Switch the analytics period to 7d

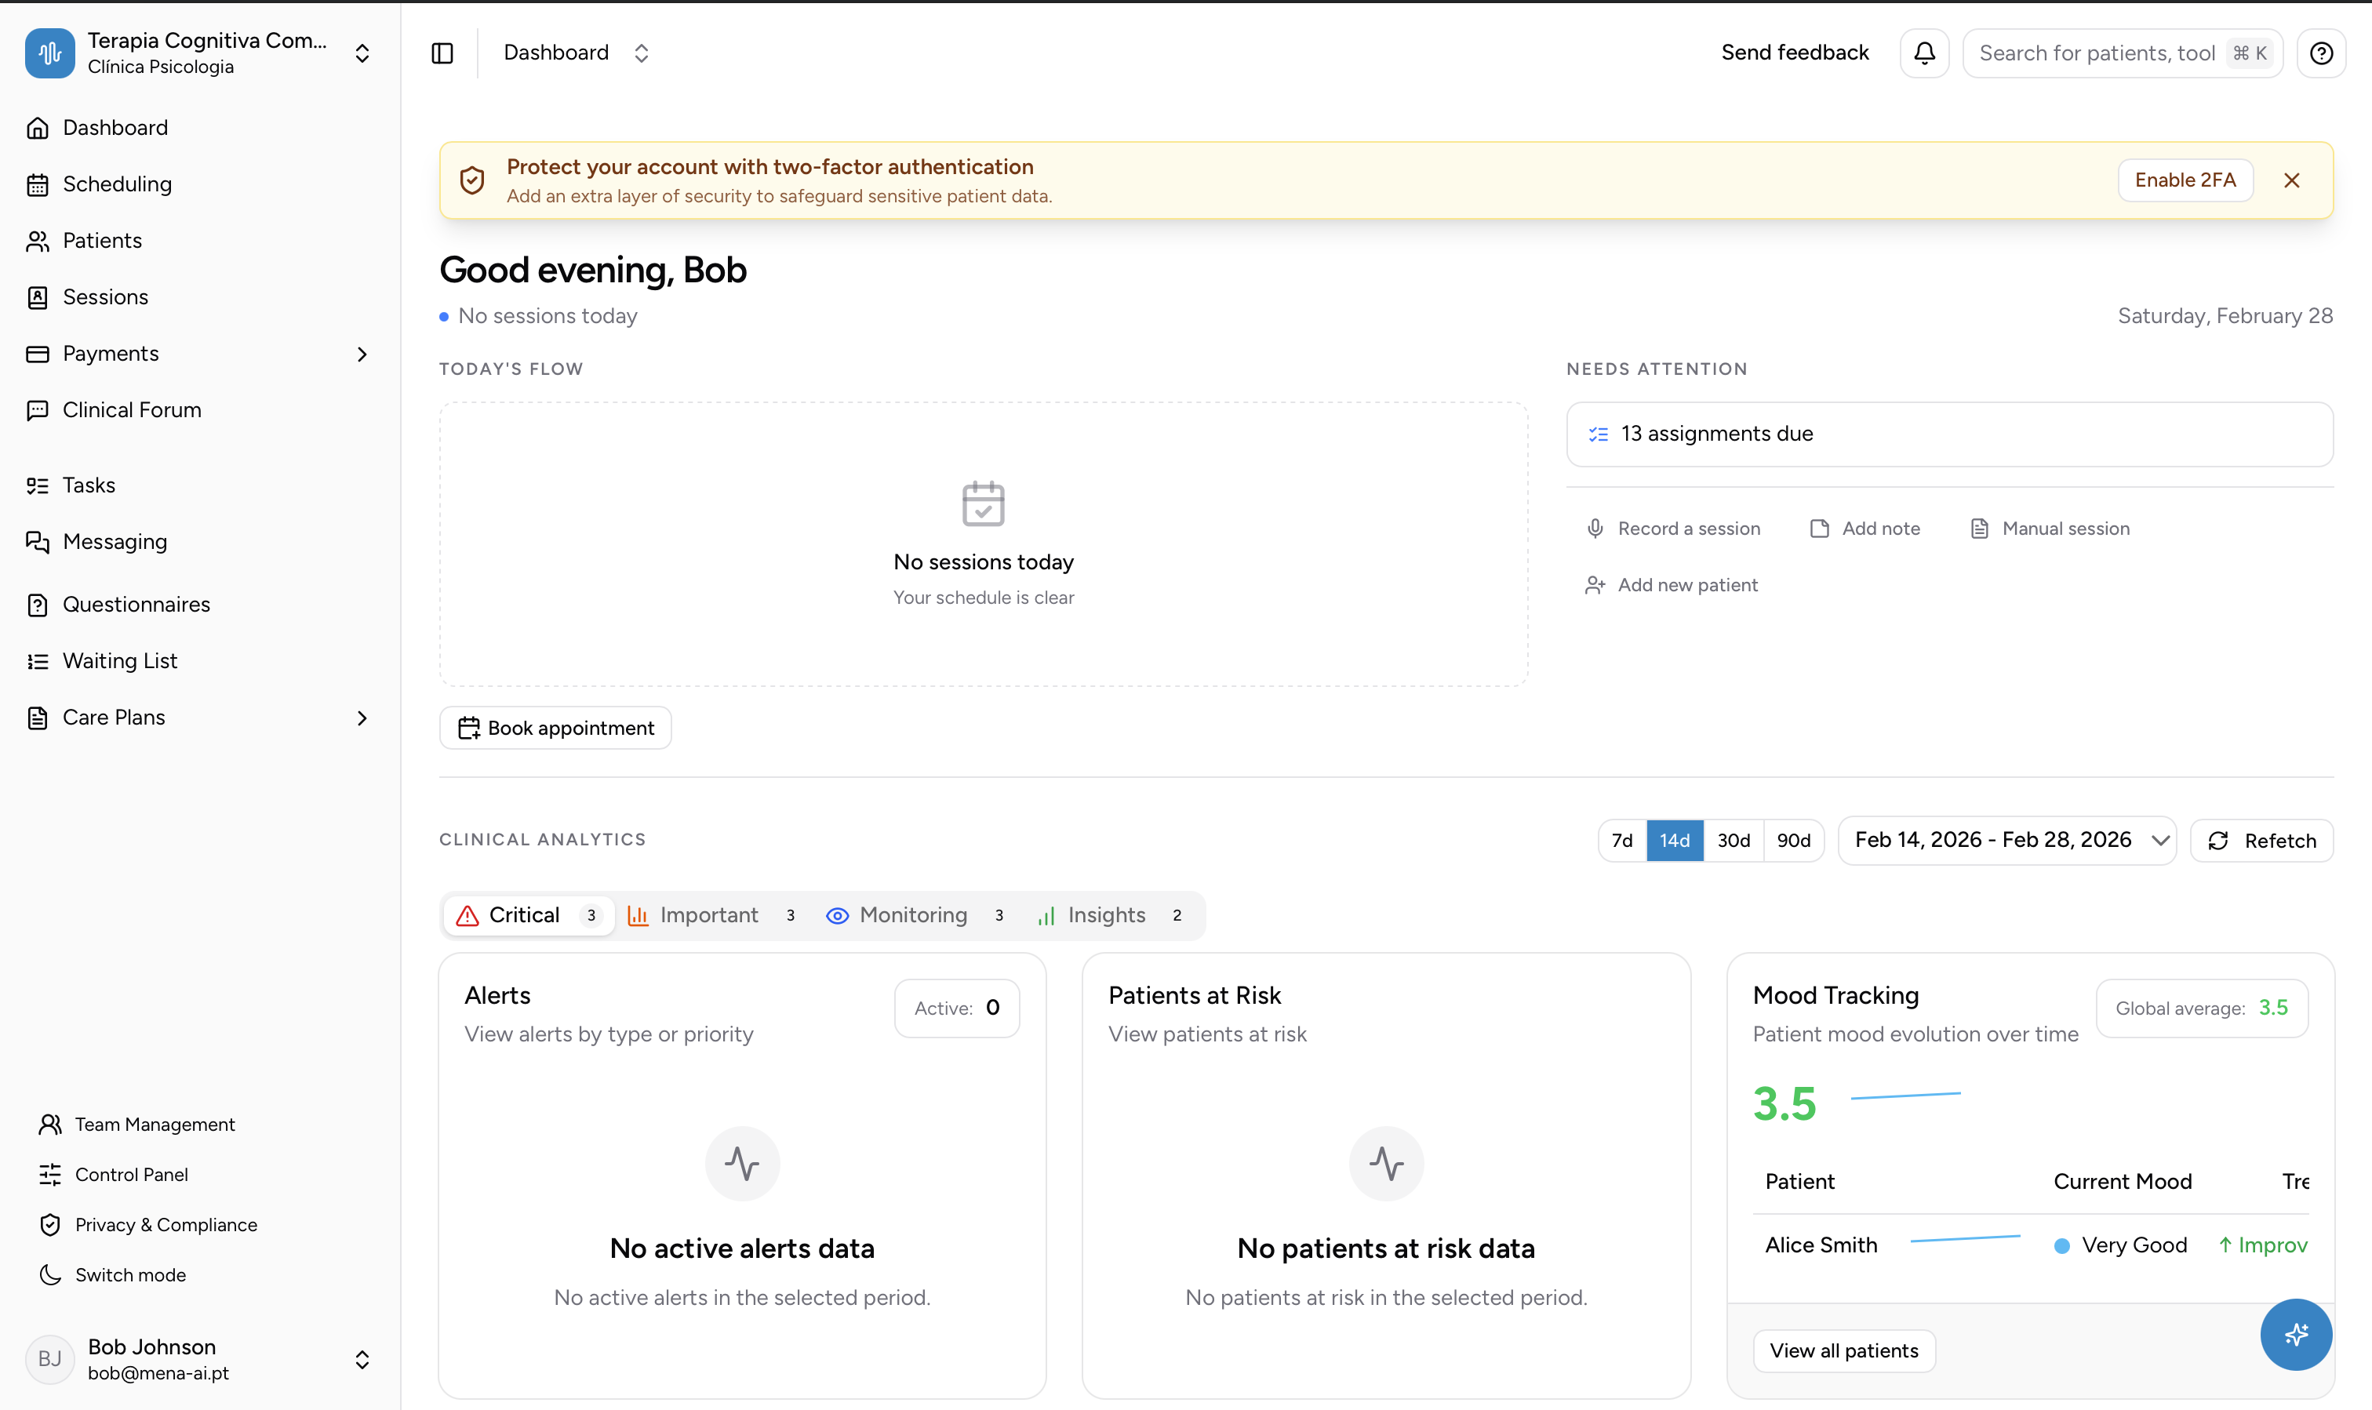tap(1621, 840)
